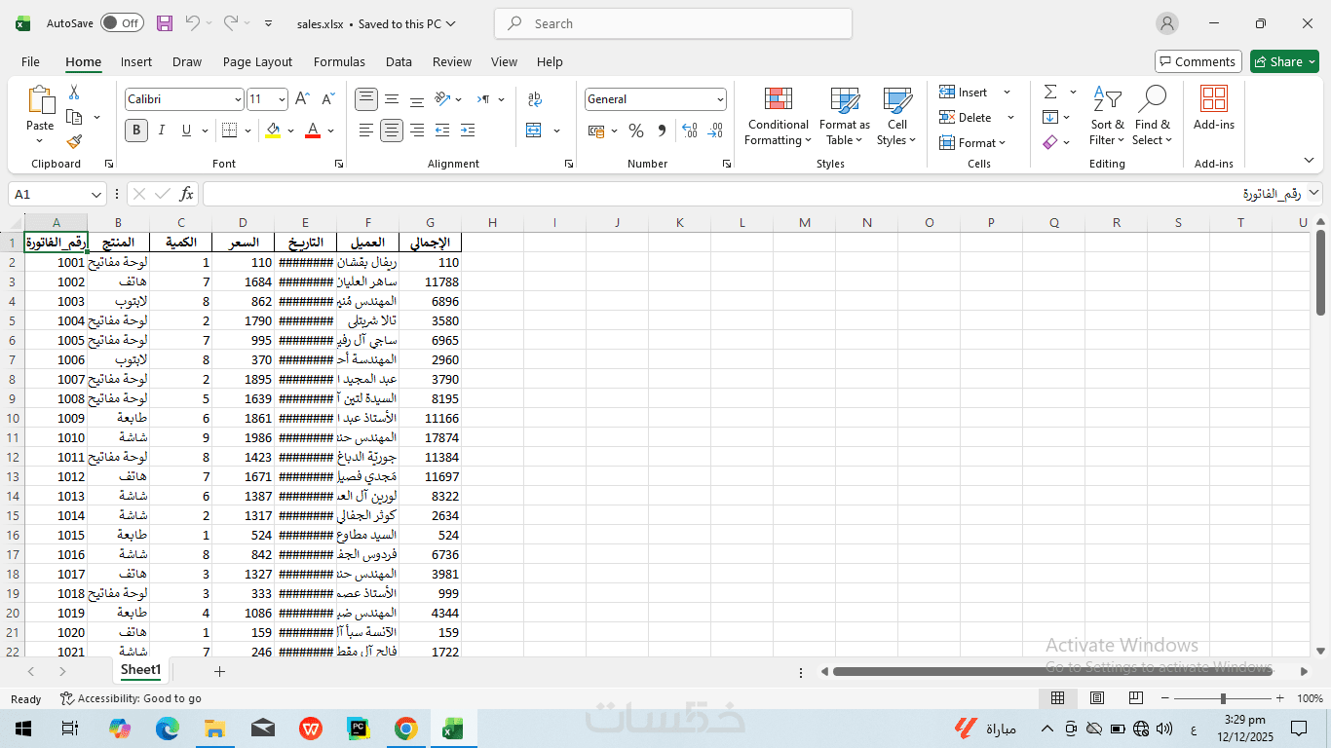This screenshot has width=1331, height=748.
Task: Expand the Name Box dropdown arrow
Action: tap(96, 195)
